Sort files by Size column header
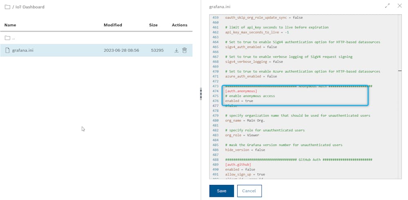Screen dimensions: 408x200 pos(153,25)
